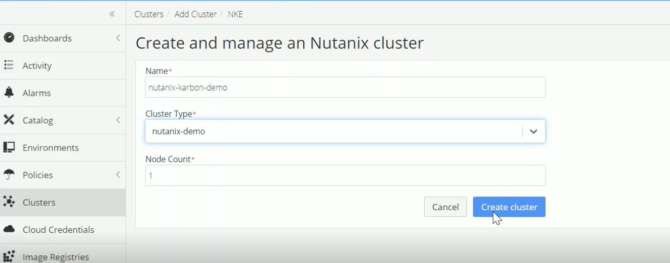Click the Clusters nodes icon
The height and width of the screenshot is (263, 670).
9,202
